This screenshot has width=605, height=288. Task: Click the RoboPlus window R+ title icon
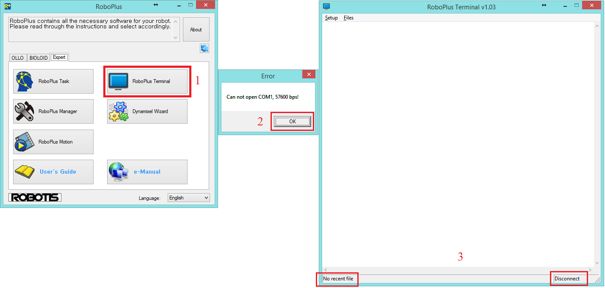pyautogui.click(x=7, y=6)
